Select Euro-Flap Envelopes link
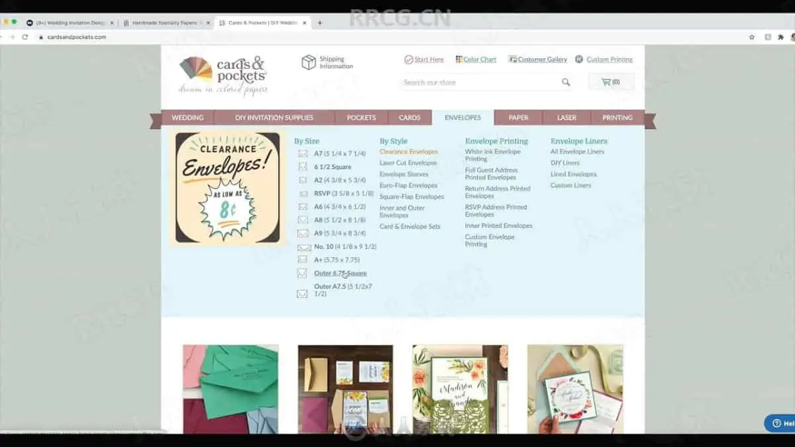Viewport: 795px width, 447px height. click(x=409, y=185)
